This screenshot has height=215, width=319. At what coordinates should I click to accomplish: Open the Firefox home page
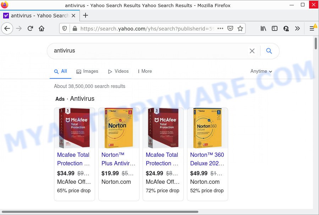click(42, 28)
